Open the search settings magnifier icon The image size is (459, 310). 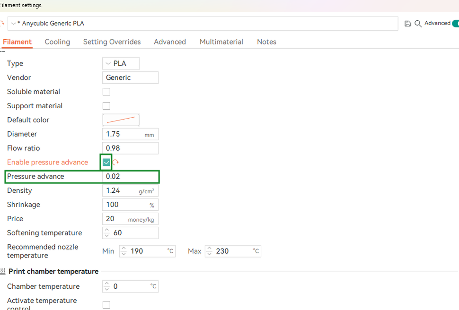coord(418,24)
